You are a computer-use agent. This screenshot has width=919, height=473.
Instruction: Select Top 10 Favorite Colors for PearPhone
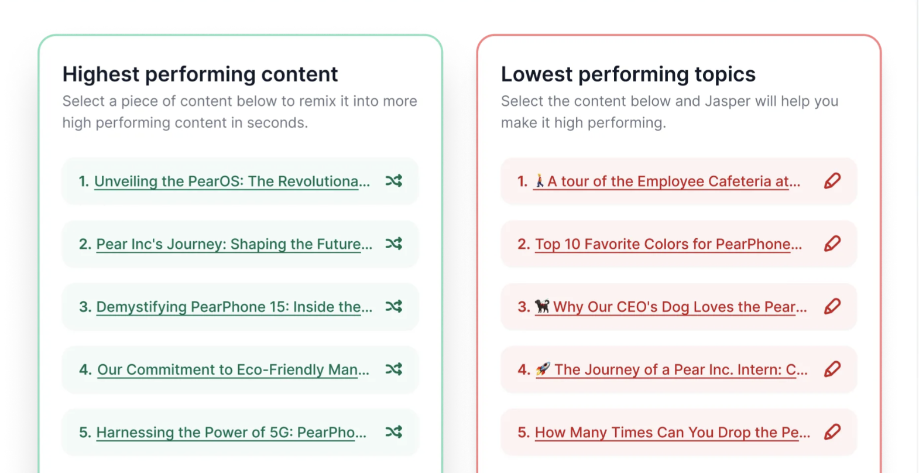coord(668,244)
